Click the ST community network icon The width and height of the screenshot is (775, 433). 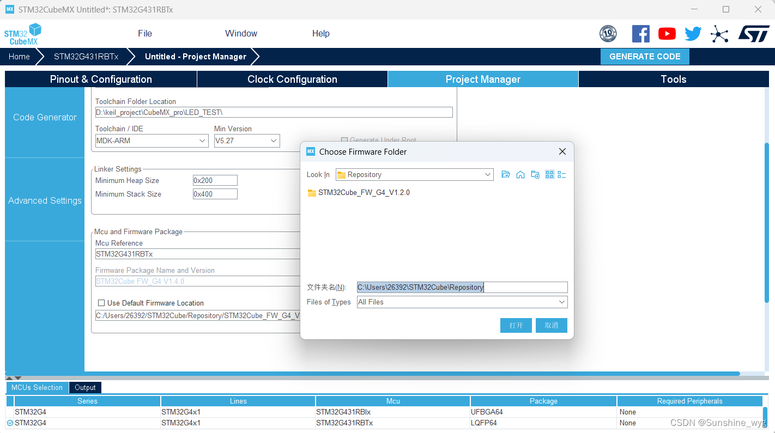click(x=719, y=34)
